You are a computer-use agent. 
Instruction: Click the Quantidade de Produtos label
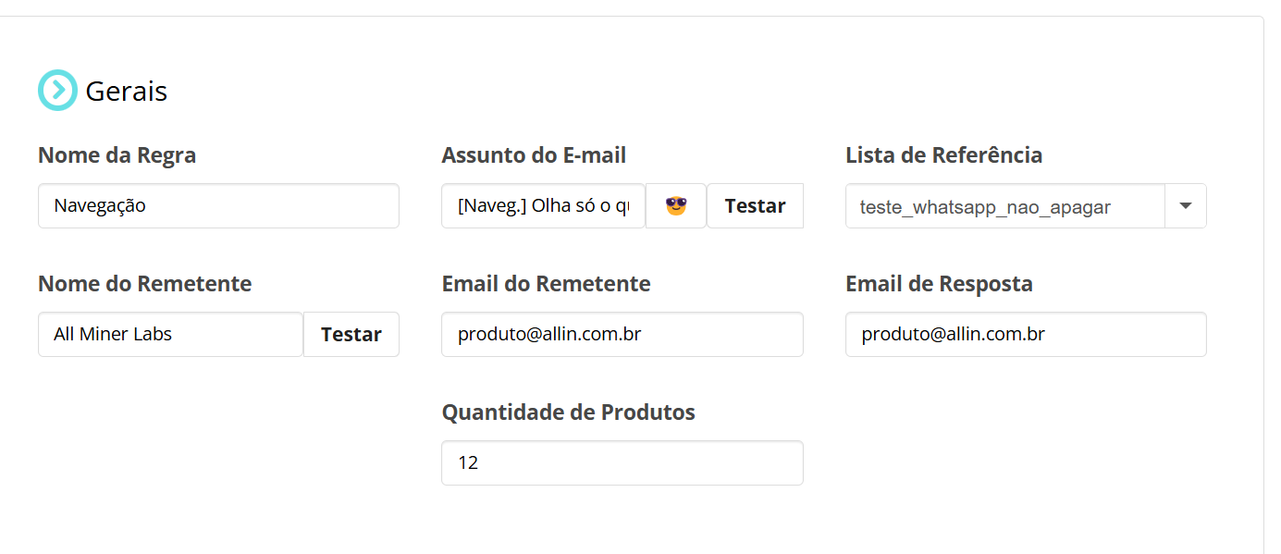(569, 412)
